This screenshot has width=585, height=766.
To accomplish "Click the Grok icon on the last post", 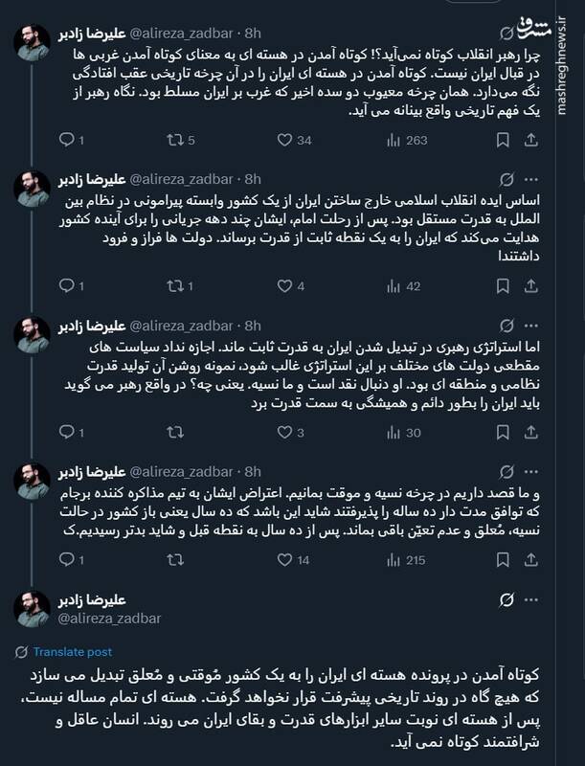I will [x=509, y=599].
